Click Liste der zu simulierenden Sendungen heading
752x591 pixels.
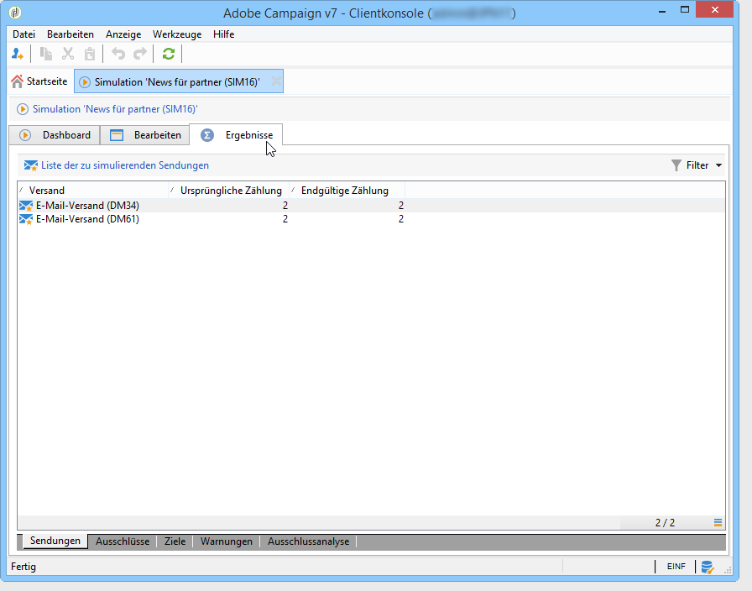point(125,165)
